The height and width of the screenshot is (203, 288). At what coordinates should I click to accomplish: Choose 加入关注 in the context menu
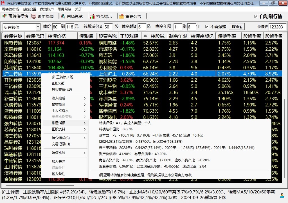point(58,161)
